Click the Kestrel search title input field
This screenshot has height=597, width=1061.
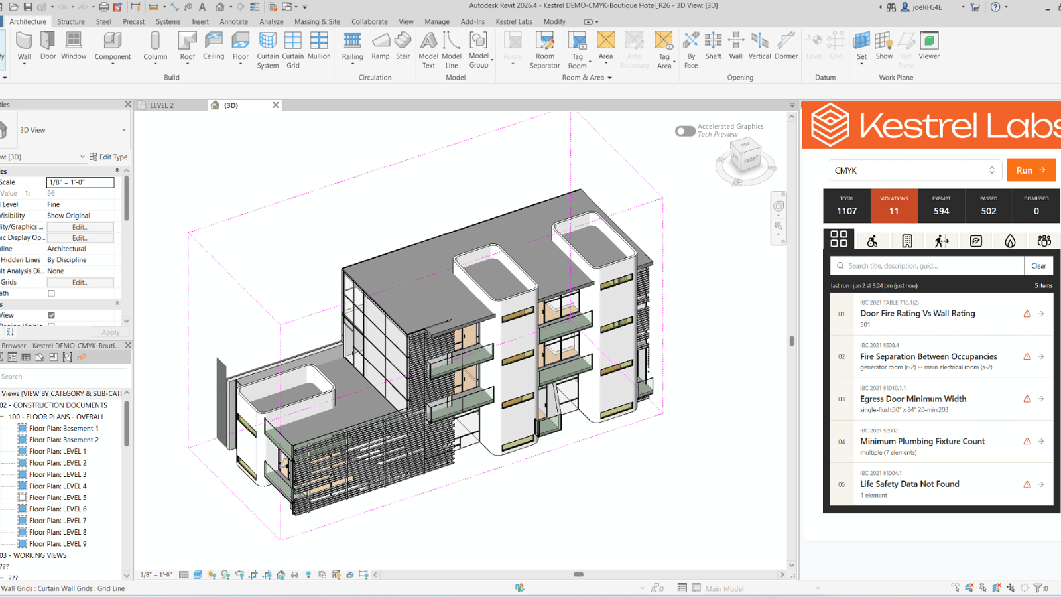point(927,266)
